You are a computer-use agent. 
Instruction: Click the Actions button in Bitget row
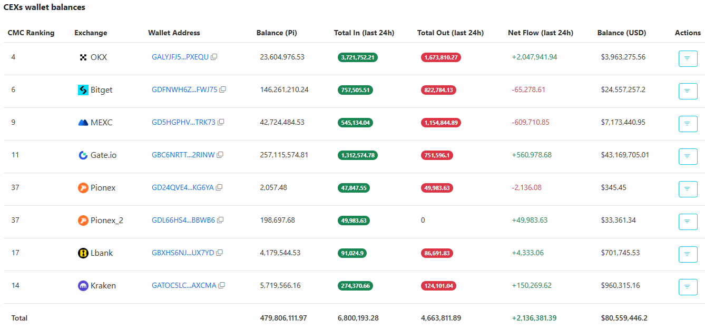click(x=688, y=91)
